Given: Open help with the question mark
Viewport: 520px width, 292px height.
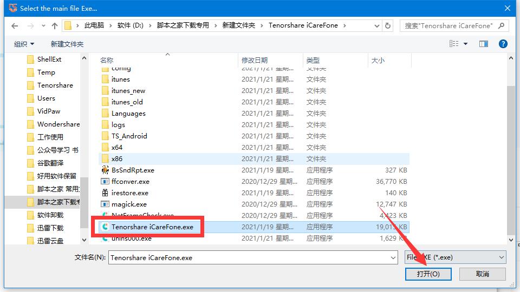Looking at the screenshot, I should (x=503, y=44).
